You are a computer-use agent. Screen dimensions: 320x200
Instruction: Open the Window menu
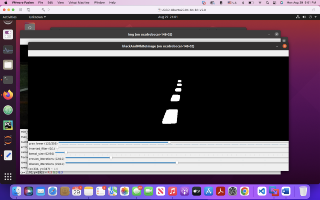coord(99,2)
